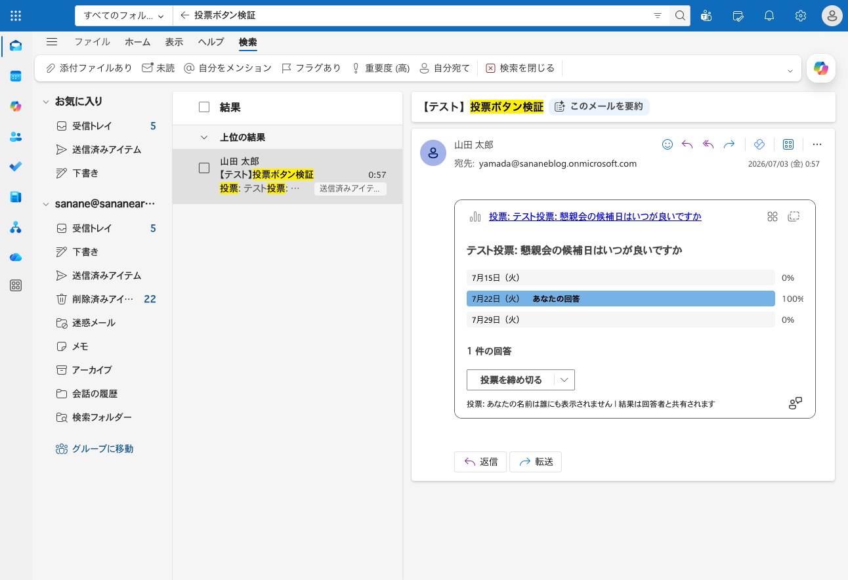Toggle the フラグあり filter

pyautogui.click(x=311, y=68)
